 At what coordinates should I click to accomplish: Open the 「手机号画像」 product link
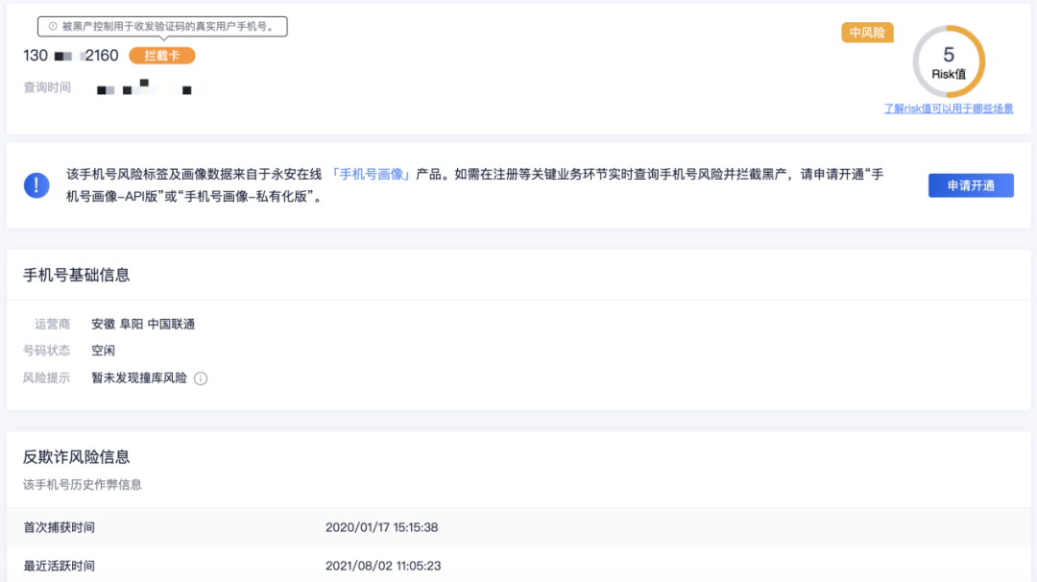(x=371, y=174)
